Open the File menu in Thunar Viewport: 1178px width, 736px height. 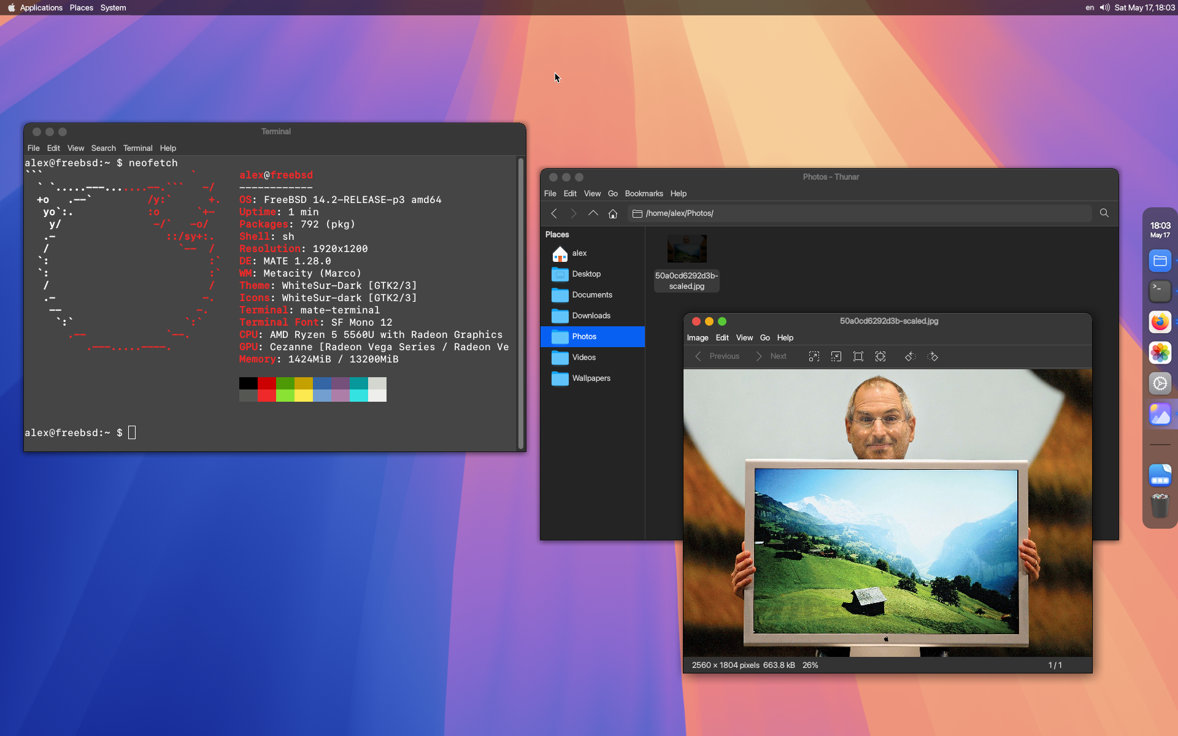pyautogui.click(x=550, y=194)
